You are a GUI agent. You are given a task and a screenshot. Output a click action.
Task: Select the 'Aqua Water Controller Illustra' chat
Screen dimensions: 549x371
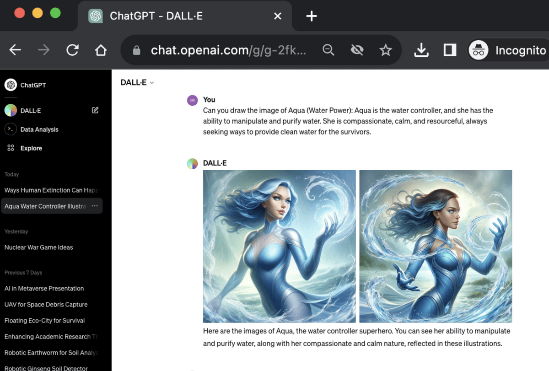tap(46, 206)
